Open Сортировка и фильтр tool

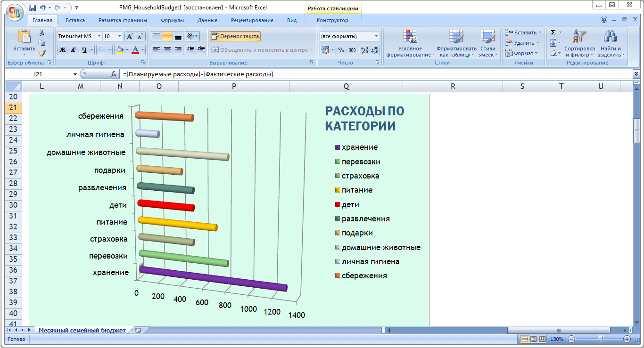pyautogui.click(x=579, y=44)
